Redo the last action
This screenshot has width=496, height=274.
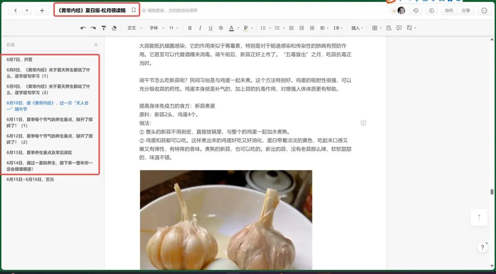point(93,28)
